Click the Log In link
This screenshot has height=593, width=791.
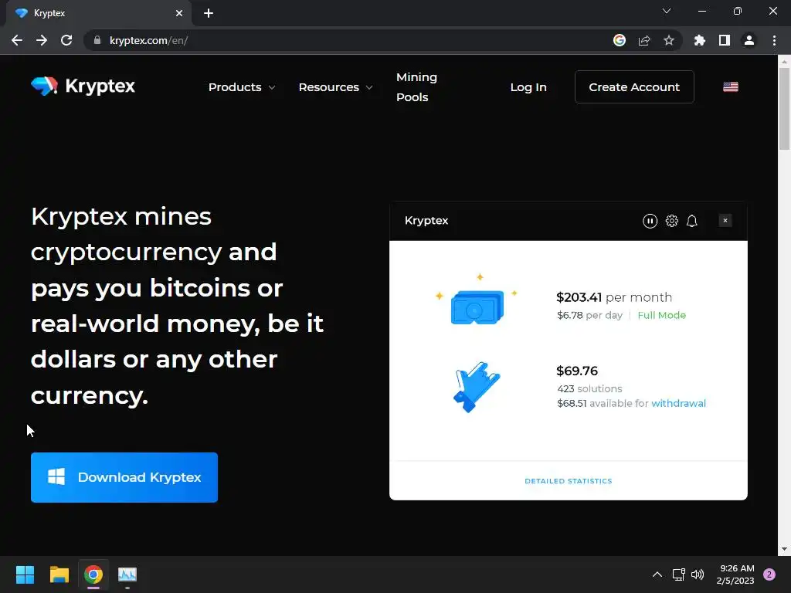pyautogui.click(x=528, y=87)
